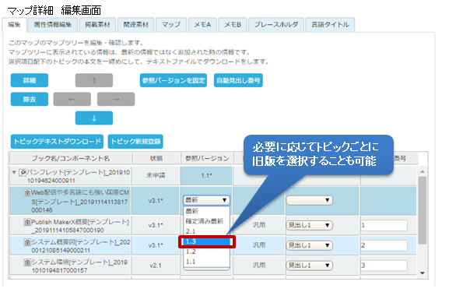The width and height of the screenshot is (449, 292).
Task: Open the 見出し1 dropdown in the Publish MakerX概要 row
Action: 309,225
